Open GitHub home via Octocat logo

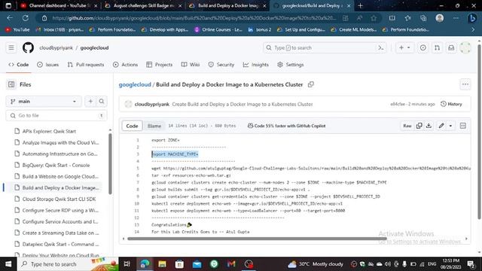tap(28, 48)
